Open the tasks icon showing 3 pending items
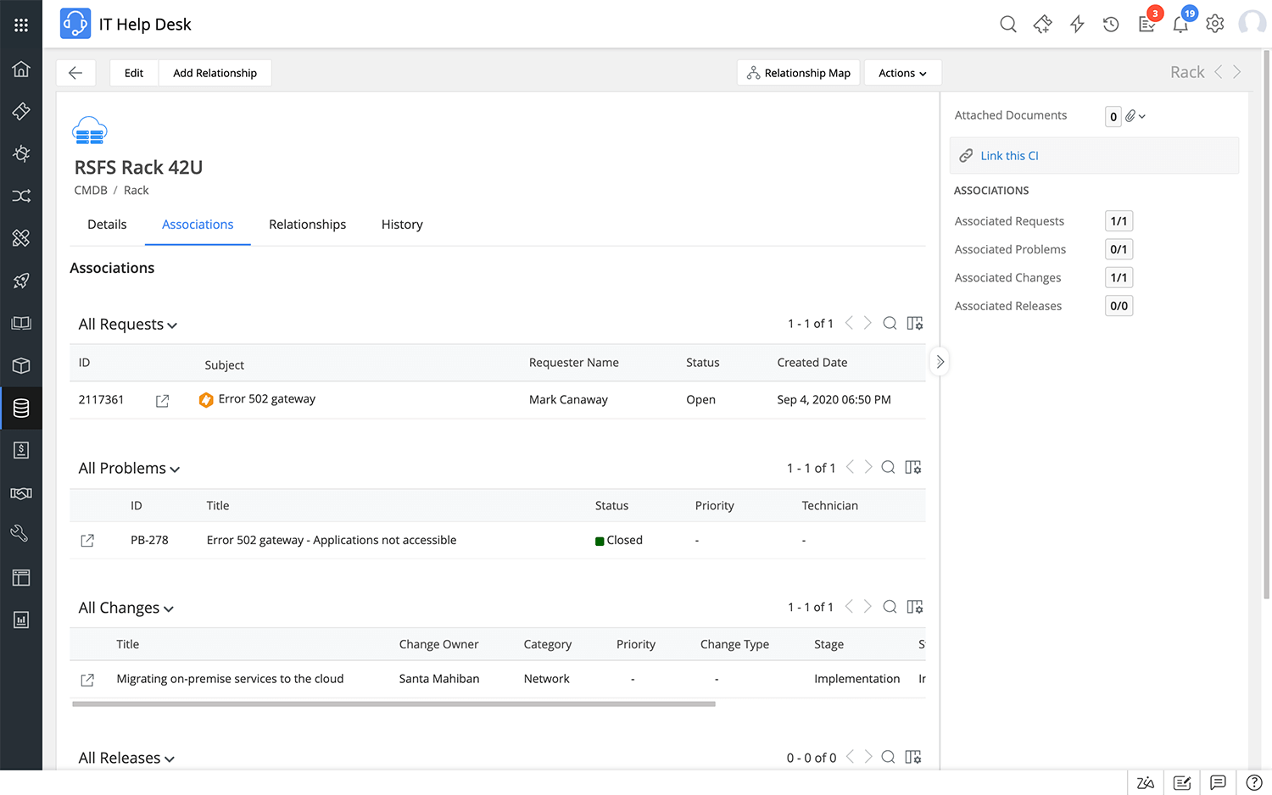 (1146, 24)
